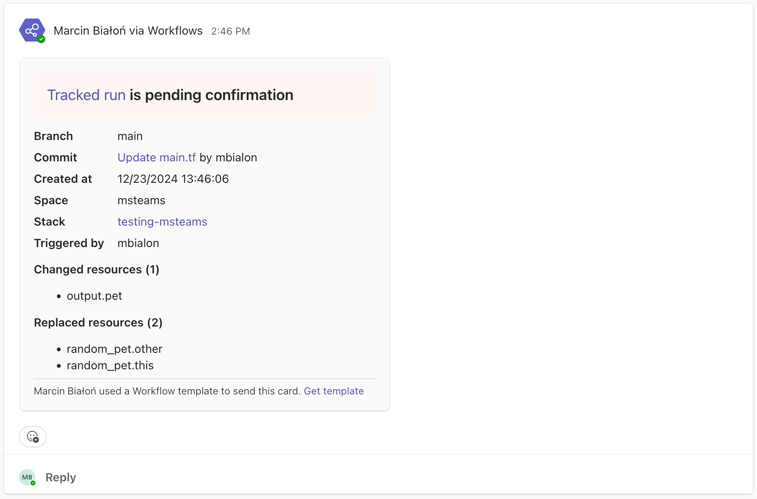Select the main branch value
The height and width of the screenshot is (499, 757).
point(130,136)
